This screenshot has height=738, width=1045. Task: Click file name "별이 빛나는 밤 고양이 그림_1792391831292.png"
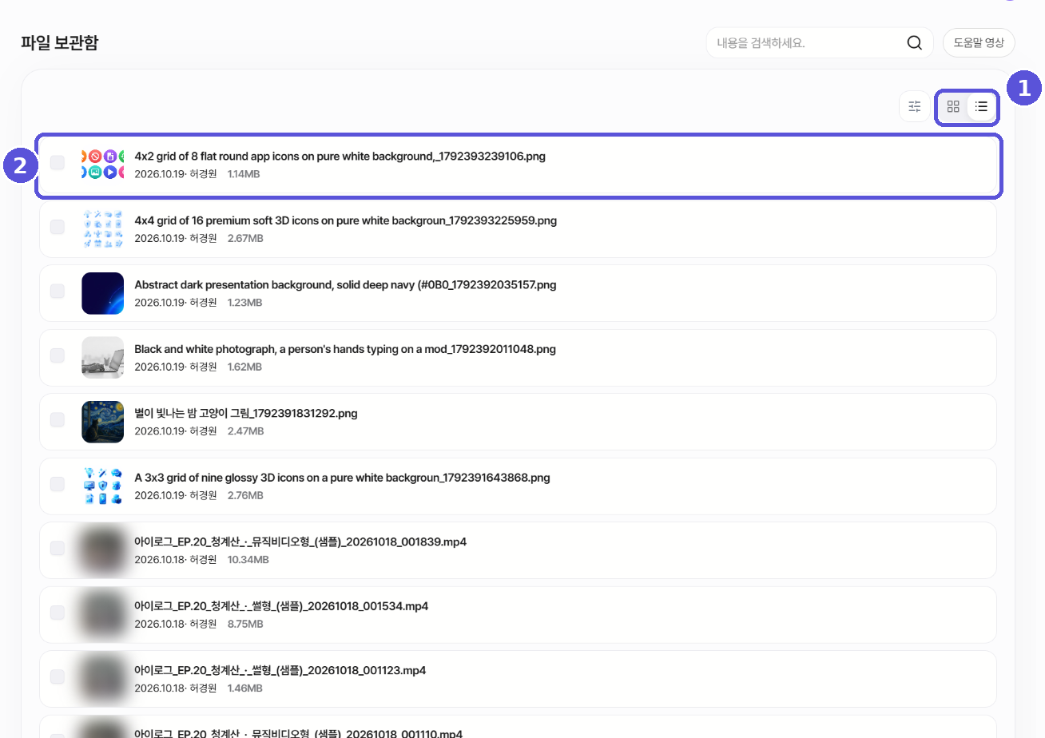point(246,414)
